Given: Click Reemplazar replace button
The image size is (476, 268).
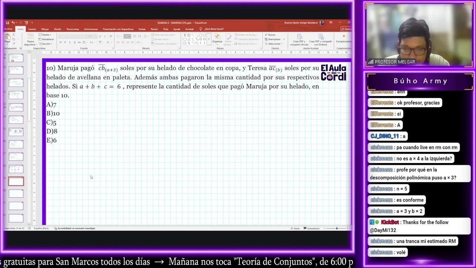Looking at the screenshot, I should point(272,39).
